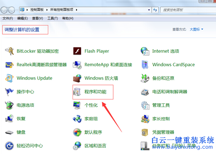Screen dimensions: 216x157
Task: Open the 电源选项 link text
Action: pos(26,105)
